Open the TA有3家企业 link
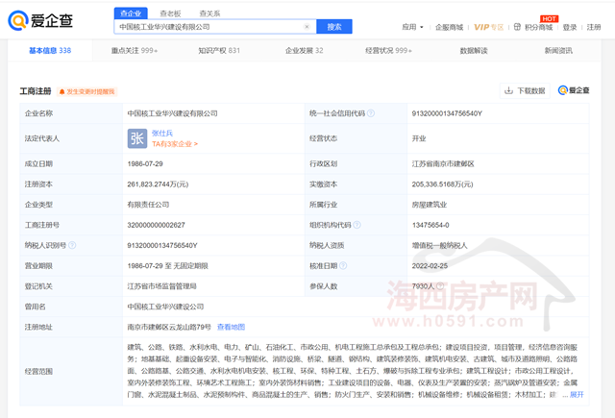Viewport: 615px width, 418px height. (x=175, y=144)
